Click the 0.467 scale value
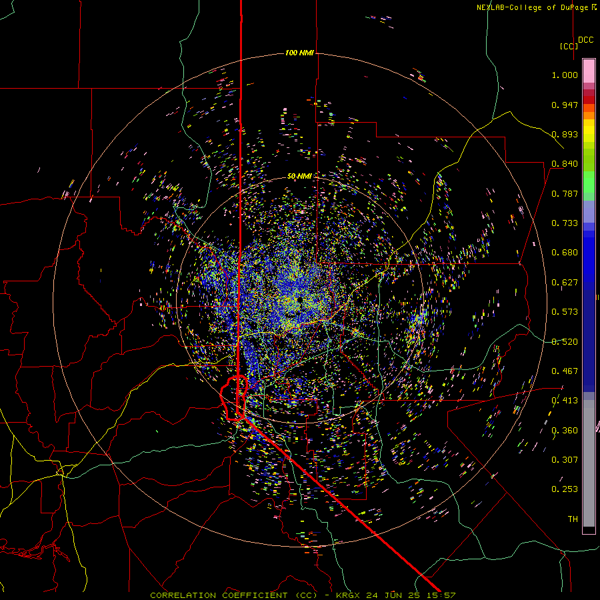The width and height of the screenshot is (600, 600). point(565,371)
